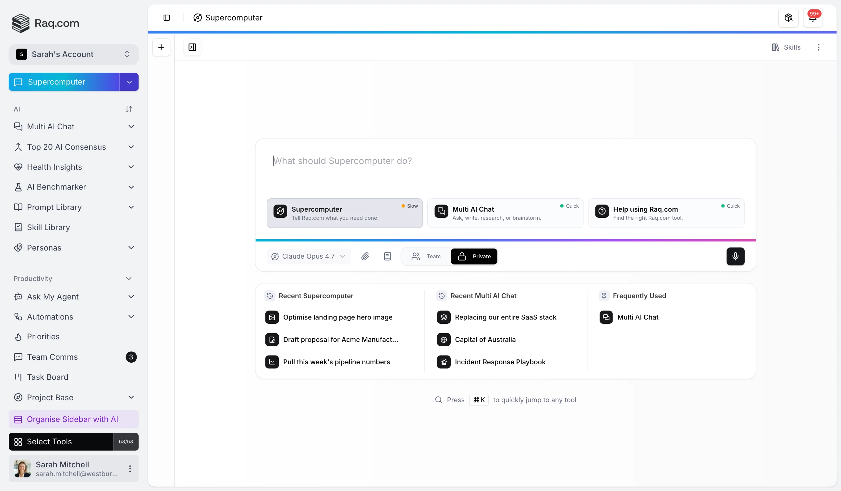Screen dimensions: 841x491
Task: Open Sarah Mitchell profile options menu
Action: pyautogui.click(x=130, y=469)
